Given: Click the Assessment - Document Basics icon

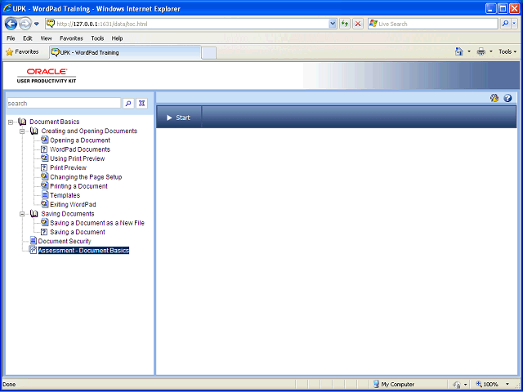Looking at the screenshot, I should pos(33,250).
